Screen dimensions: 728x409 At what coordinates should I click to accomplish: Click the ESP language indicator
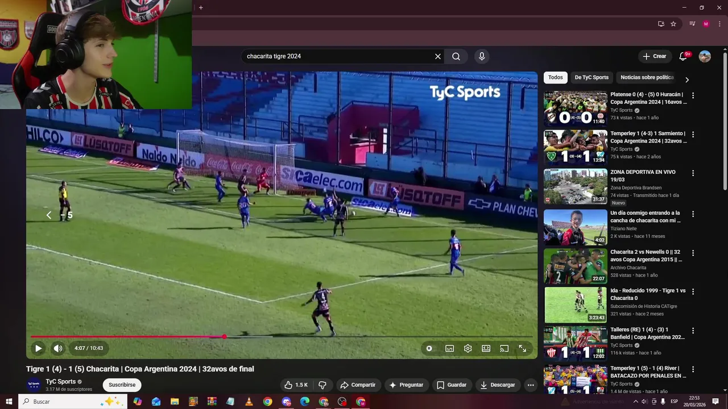[675, 402]
